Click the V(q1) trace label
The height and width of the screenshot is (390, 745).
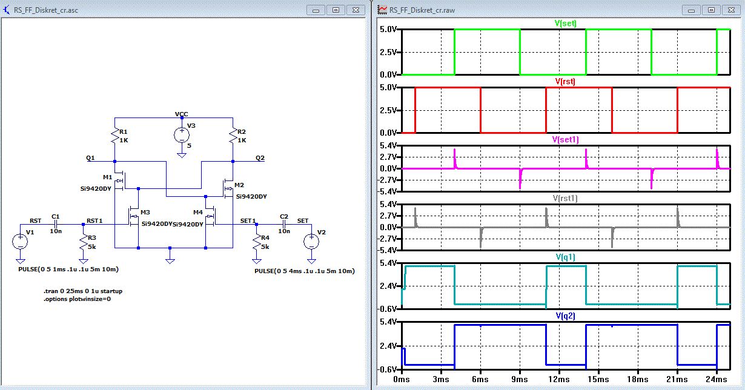565,257
